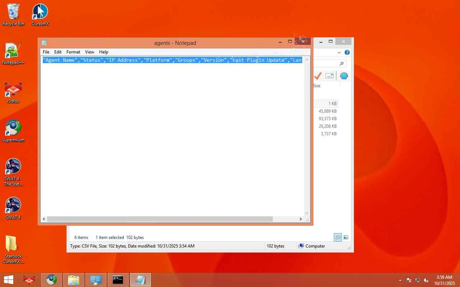Show hidden tray icons arrow
The height and width of the screenshot is (287, 460).
point(400,280)
